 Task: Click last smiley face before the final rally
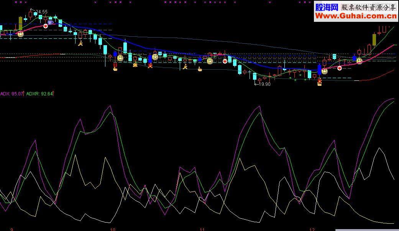[359, 61]
